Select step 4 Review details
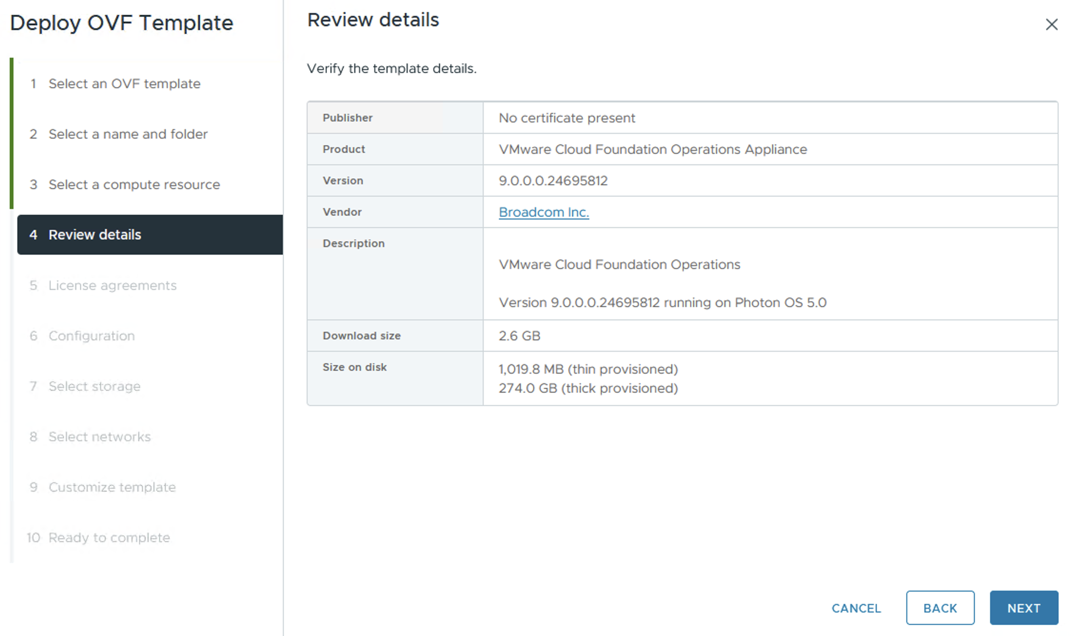 95,235
